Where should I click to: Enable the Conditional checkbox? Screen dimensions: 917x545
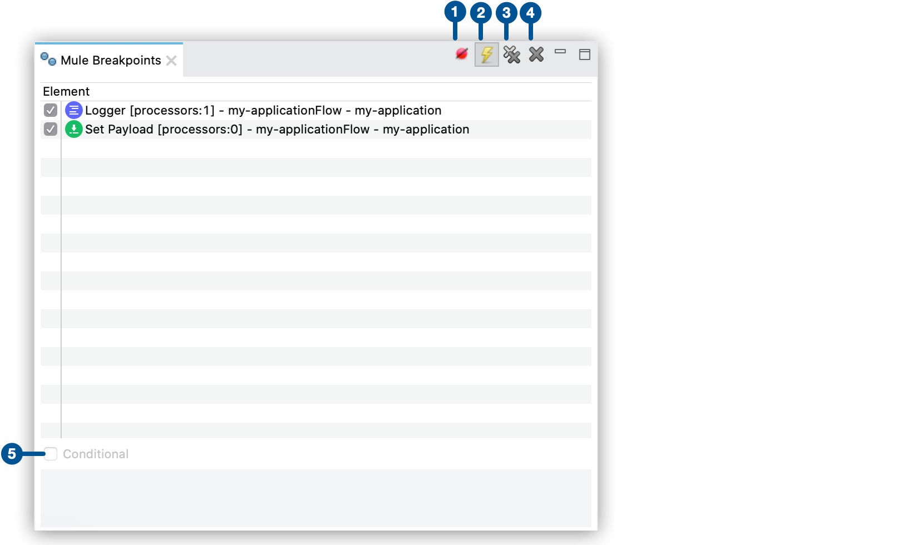(x=51, y=454)
